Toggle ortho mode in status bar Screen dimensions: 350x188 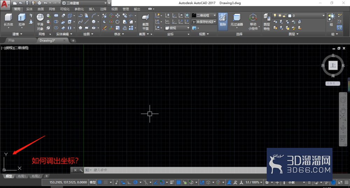(x=129, y=182)
